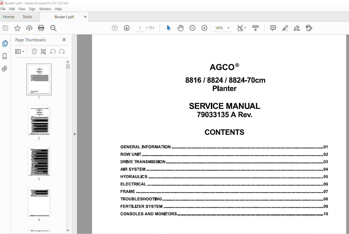Viewport: 349px width, 234px height.
Task: Bookmark this file with star icon
Action: tap(17, 28)
